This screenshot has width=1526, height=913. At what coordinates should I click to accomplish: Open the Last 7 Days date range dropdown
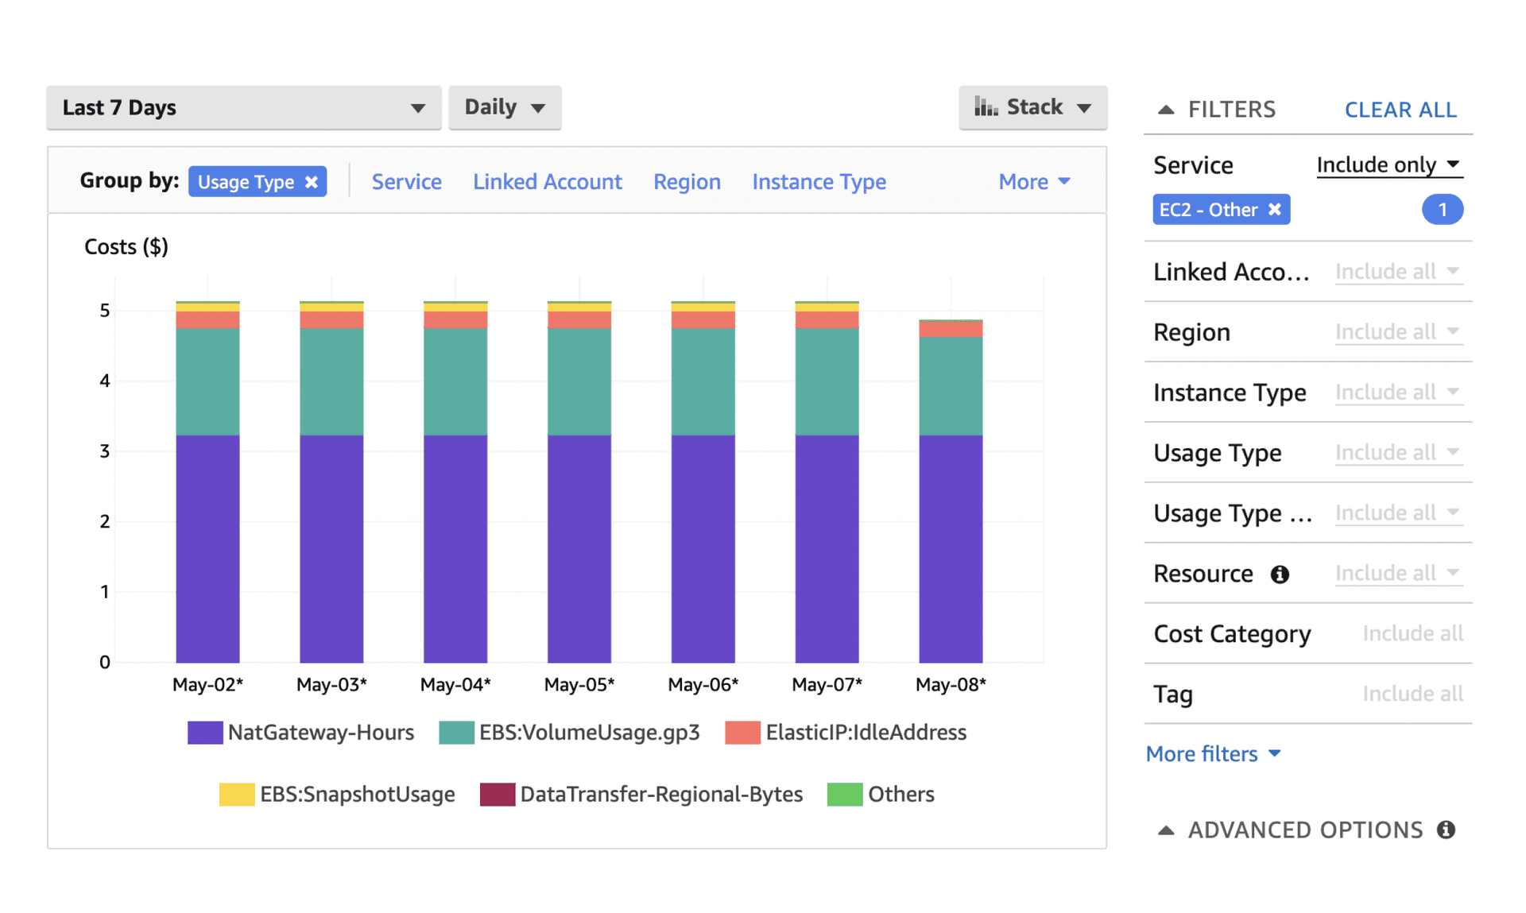[244, 106]
